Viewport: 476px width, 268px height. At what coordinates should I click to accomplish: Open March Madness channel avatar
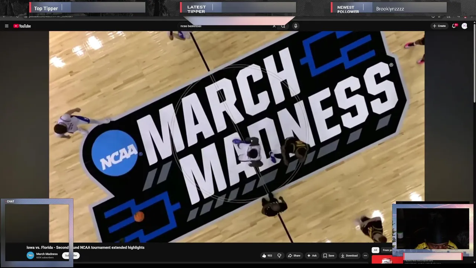[x=30, y=255]
